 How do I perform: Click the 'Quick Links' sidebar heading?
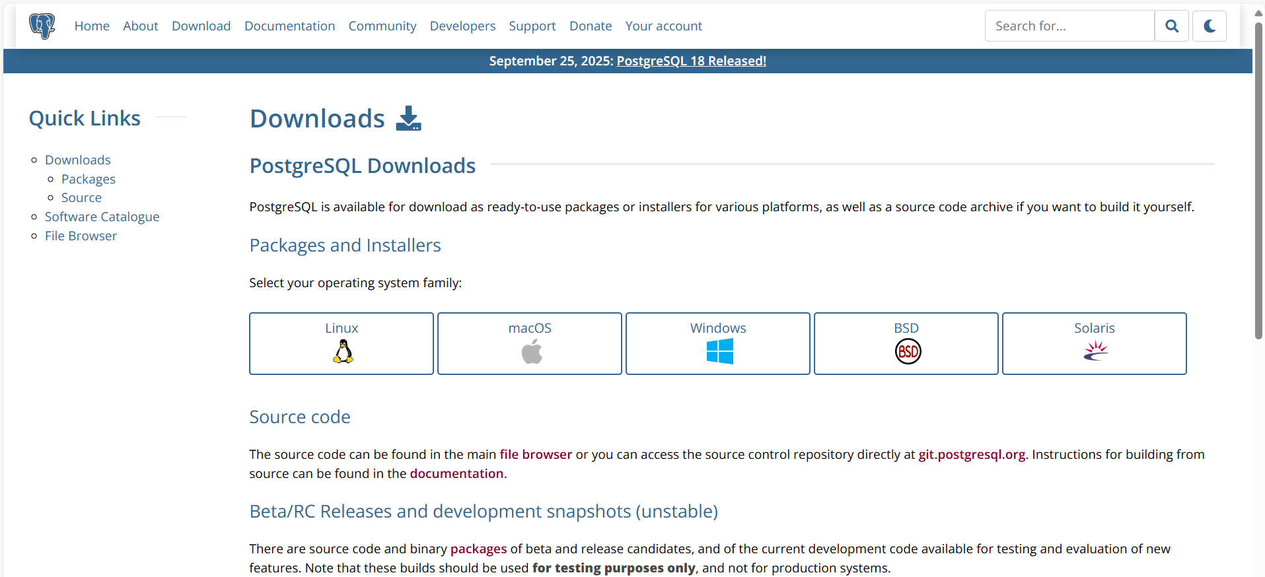[x=85, y=118]
